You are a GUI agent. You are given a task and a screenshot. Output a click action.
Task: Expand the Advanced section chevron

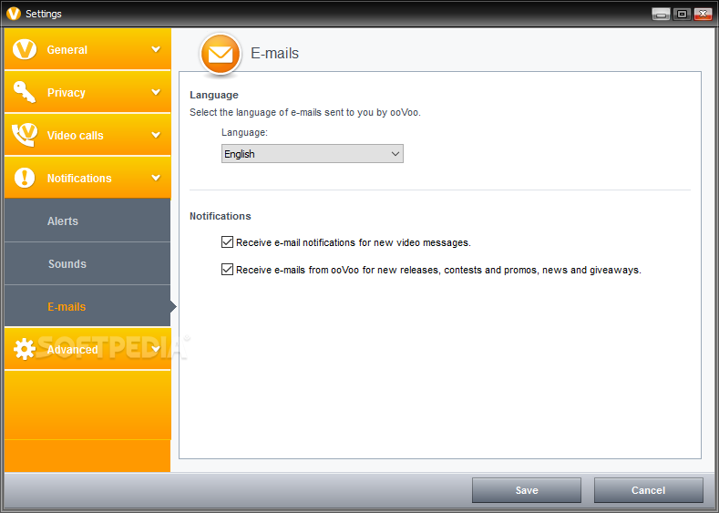click(x=156, y=349)
